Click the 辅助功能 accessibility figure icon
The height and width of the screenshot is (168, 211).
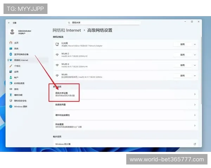(x=11, y=95)
